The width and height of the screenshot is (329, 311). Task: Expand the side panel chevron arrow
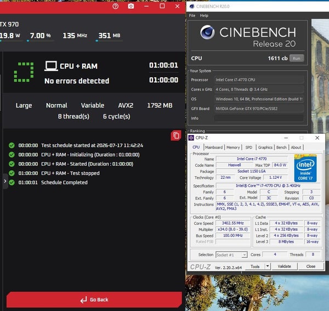coord(5,181)
